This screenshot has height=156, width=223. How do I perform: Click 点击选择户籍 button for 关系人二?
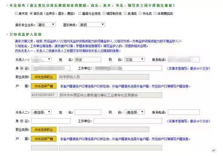44,139
